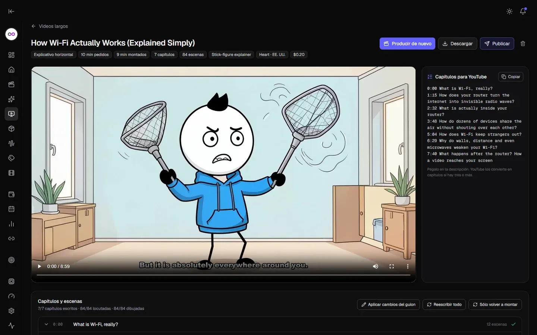Click Aplicar cambios del guion
Viewport: 537px width, 335px height.
388,304
